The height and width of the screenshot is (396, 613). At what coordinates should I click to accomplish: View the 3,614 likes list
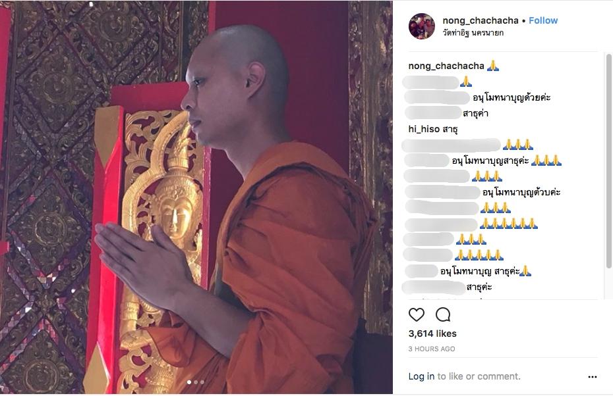pos(432,334)
